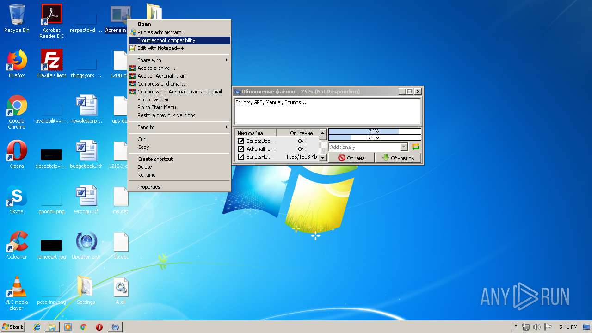Viewport: 592px width, 333px height.
Task: Launch Google Chrome desktop shortcut
Action: point(17,112)
